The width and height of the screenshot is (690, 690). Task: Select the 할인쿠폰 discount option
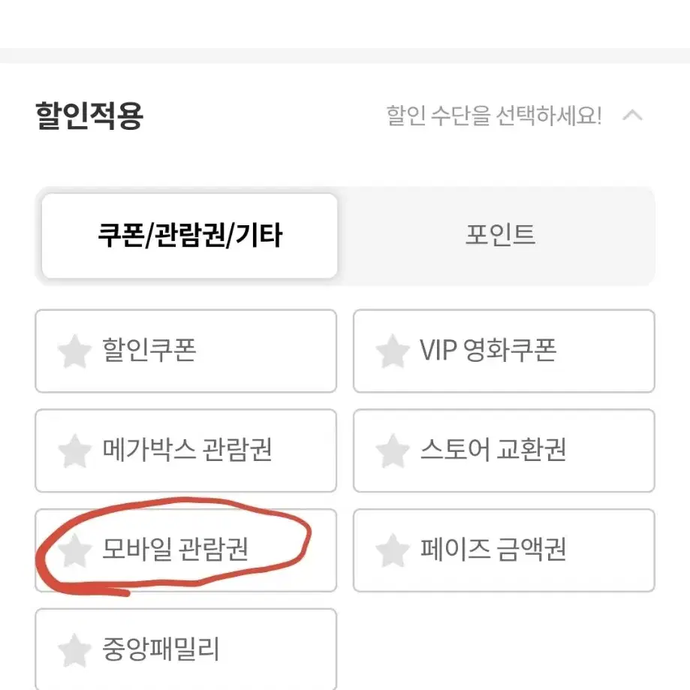click(185, 351)
